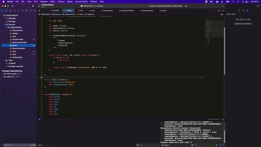
Task: Select EchoHandler file in navigator
Action: (x=17, y=30)
